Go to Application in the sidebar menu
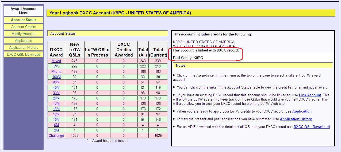 pos(24,41)
